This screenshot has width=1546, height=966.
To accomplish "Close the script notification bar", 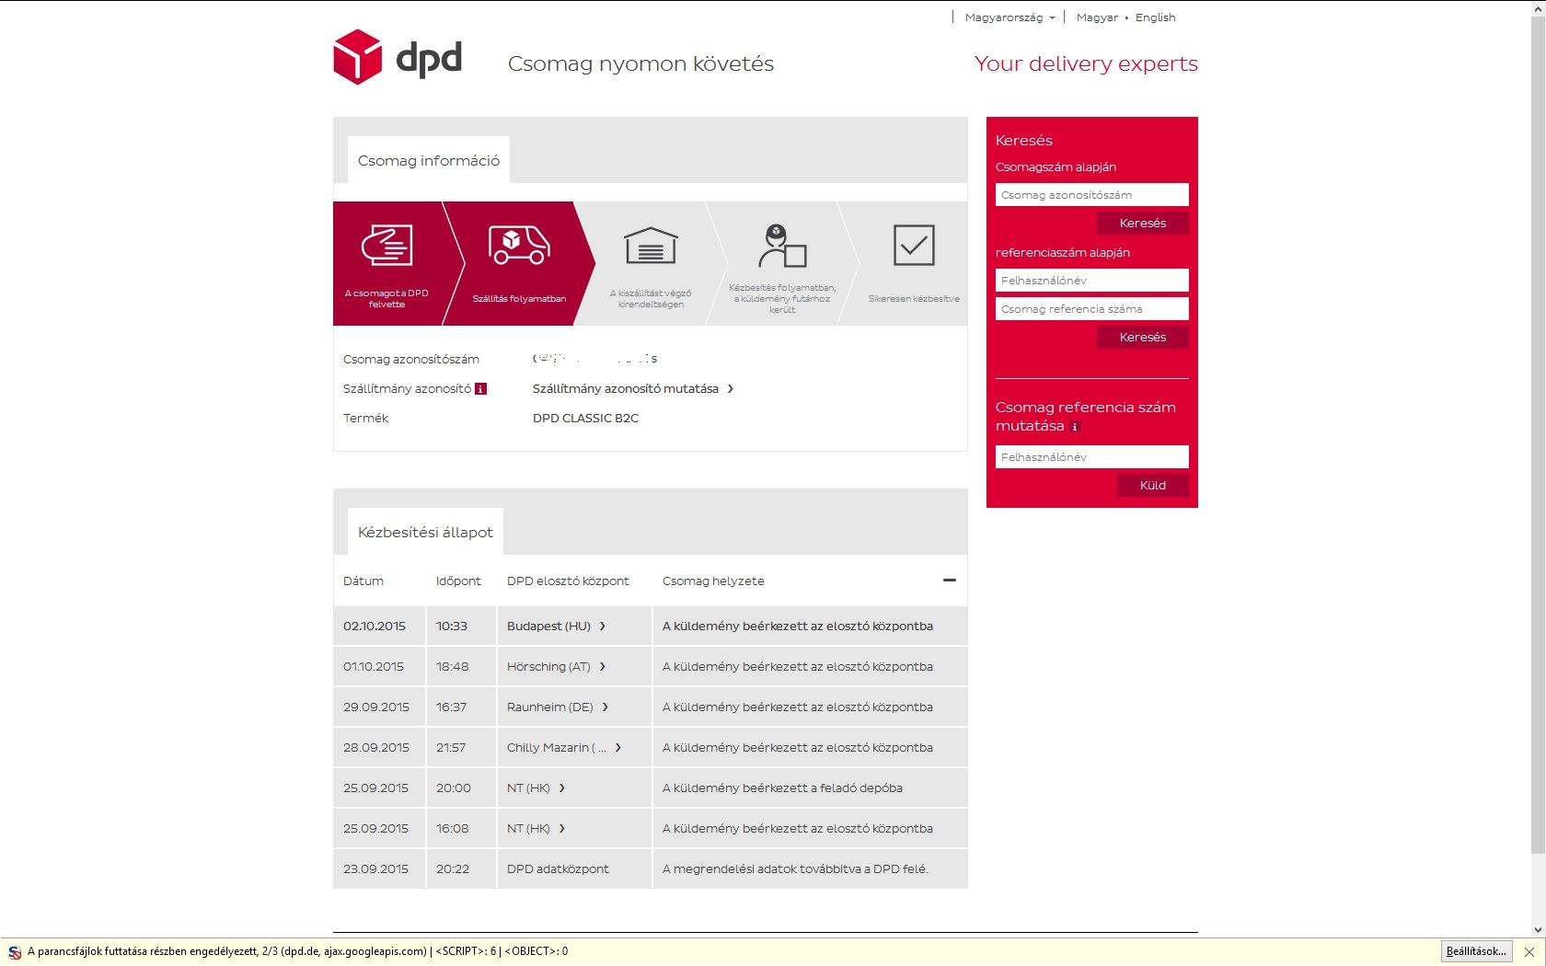I will 1529,951.
